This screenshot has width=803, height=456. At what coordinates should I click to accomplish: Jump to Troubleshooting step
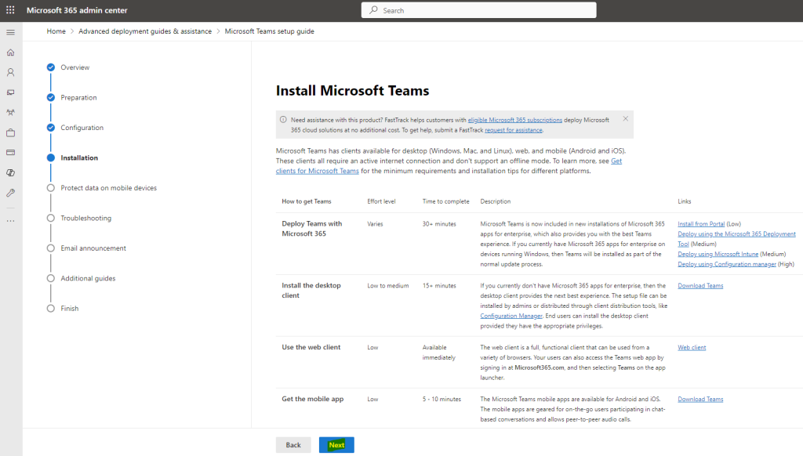[85, 218]
